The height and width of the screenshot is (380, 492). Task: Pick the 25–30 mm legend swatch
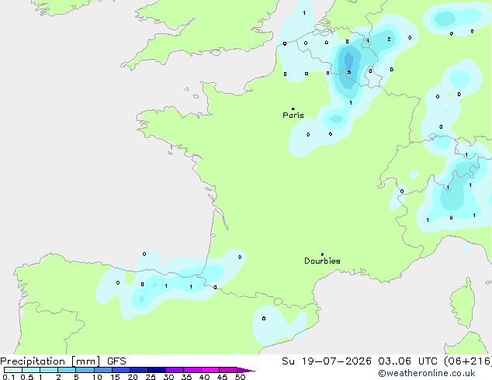(x=157, y=370)
